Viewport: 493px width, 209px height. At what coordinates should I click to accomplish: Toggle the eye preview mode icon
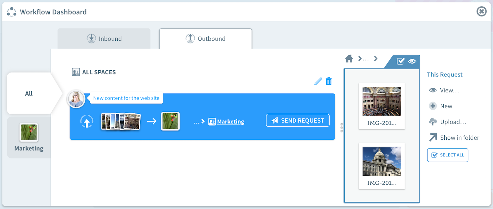point(412,61)
